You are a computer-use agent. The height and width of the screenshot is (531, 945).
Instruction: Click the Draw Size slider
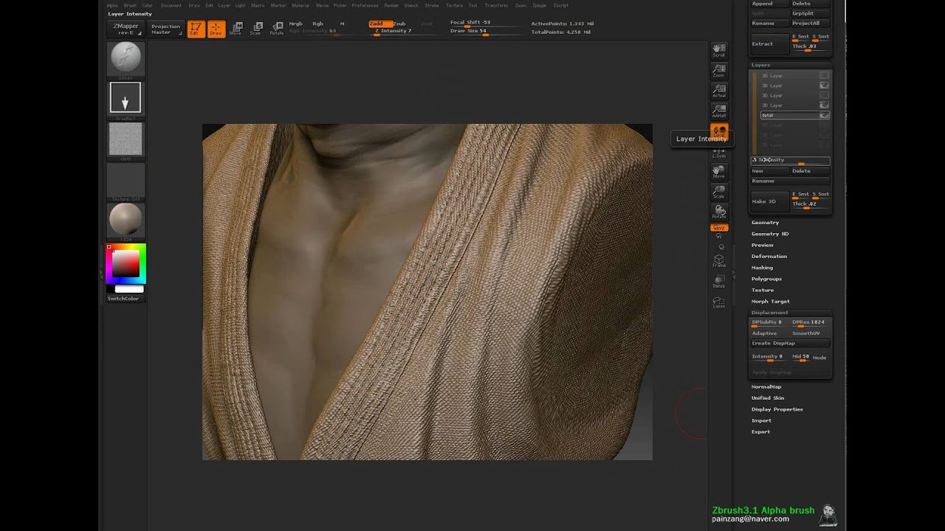[485, 32]
